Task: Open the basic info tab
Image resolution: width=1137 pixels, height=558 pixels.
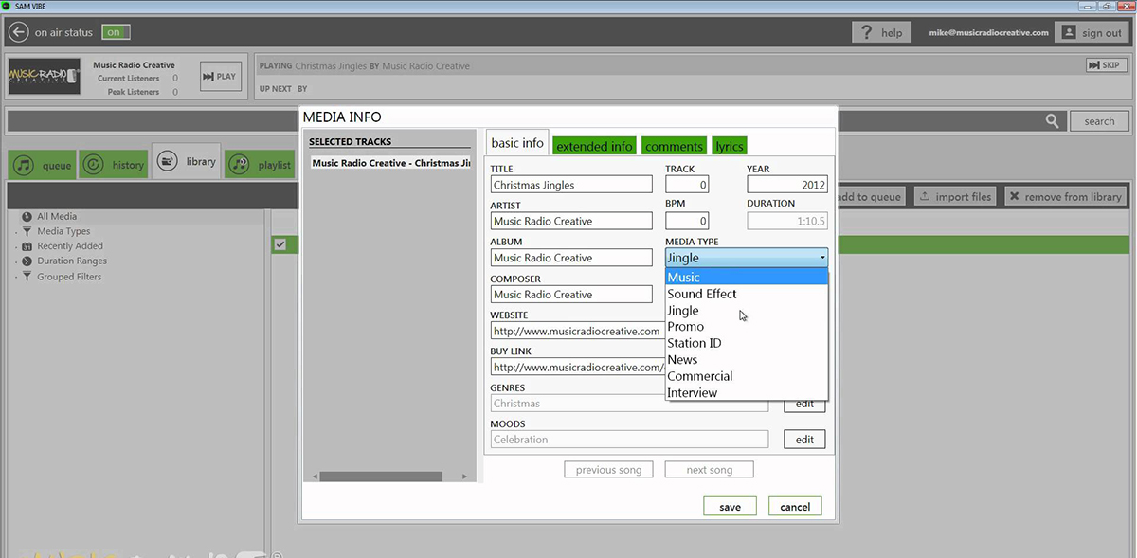Action: [x=517, y=143]
